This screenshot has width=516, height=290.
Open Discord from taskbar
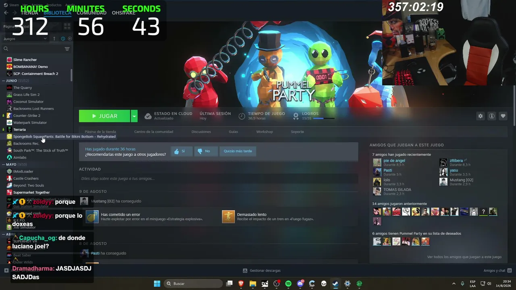click(x=300, y=284)
